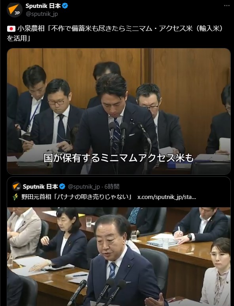234x306 pixels.
Task: Click the Sputnik 日本 display name in header
Action: pyautogui.click(x=43, y=6)
